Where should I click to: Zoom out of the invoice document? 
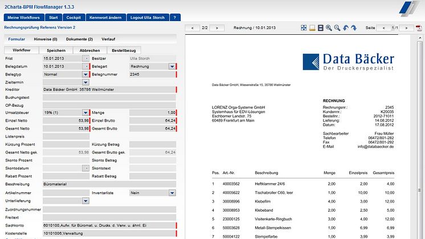coord(337,28)
